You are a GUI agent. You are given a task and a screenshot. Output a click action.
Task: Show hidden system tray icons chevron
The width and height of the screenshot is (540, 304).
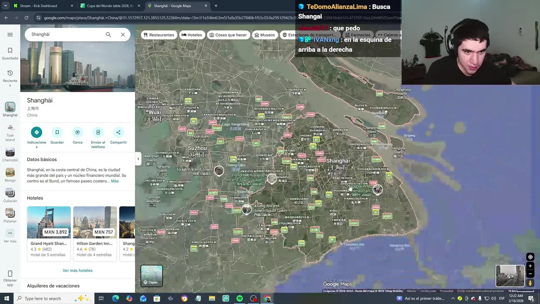pyautogui.click(x=453, y=299)
